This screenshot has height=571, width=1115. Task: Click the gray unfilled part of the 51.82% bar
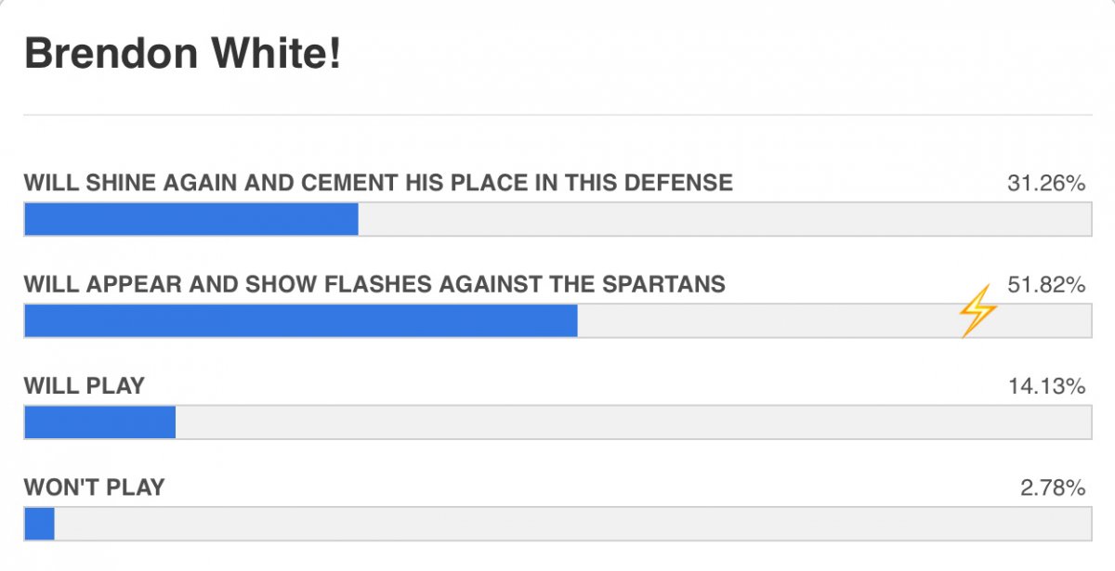coord(834,320)
